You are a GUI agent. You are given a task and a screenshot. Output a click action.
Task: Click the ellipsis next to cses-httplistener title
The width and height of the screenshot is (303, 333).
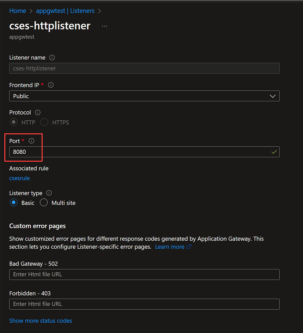pyautogui.click(x=104, y=26)
